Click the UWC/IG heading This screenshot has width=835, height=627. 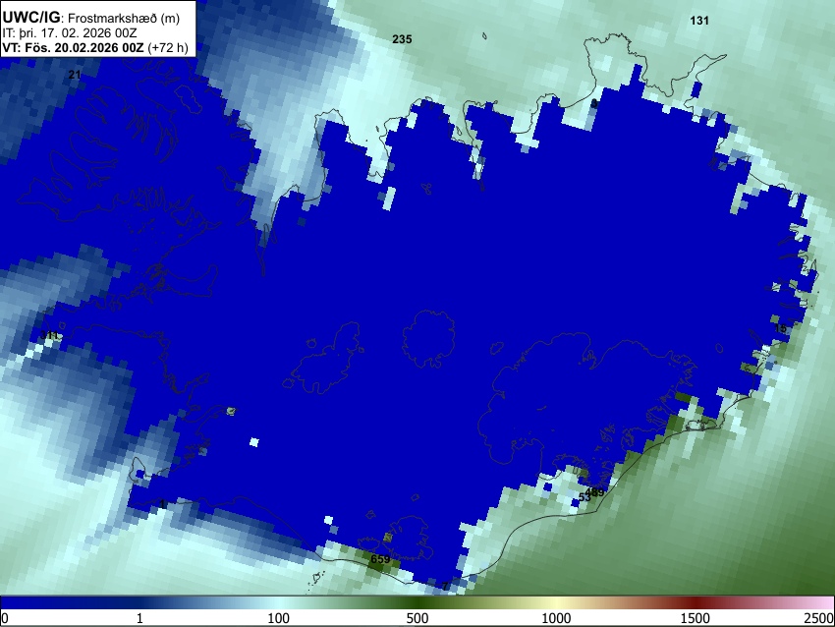(x=30, y=17)
